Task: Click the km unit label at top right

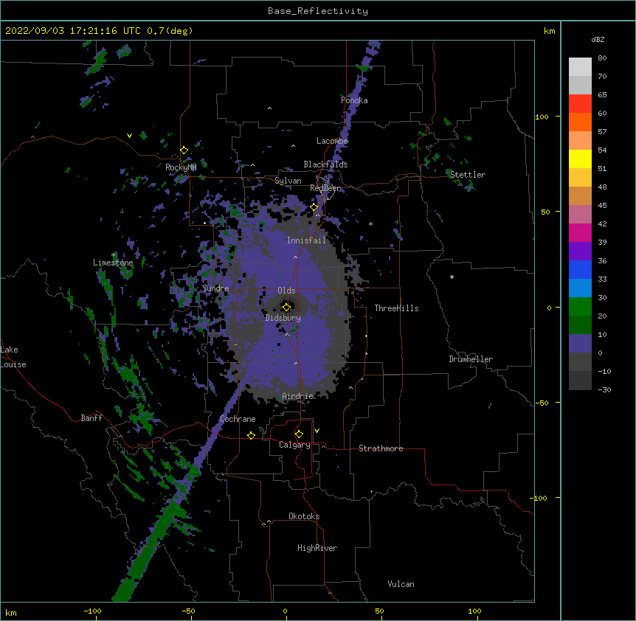Action: [550, 31]
